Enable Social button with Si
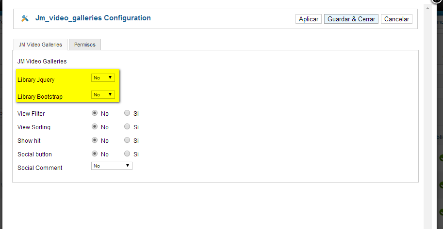Screen dimensions: 443x229 [x=127, y=153]
